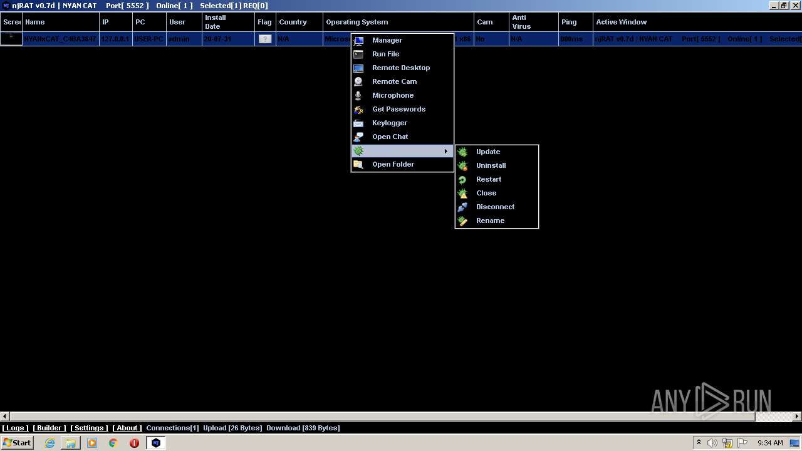Screen dimensions: 802x451
Task: Click the Country column header
Action: 299,22
